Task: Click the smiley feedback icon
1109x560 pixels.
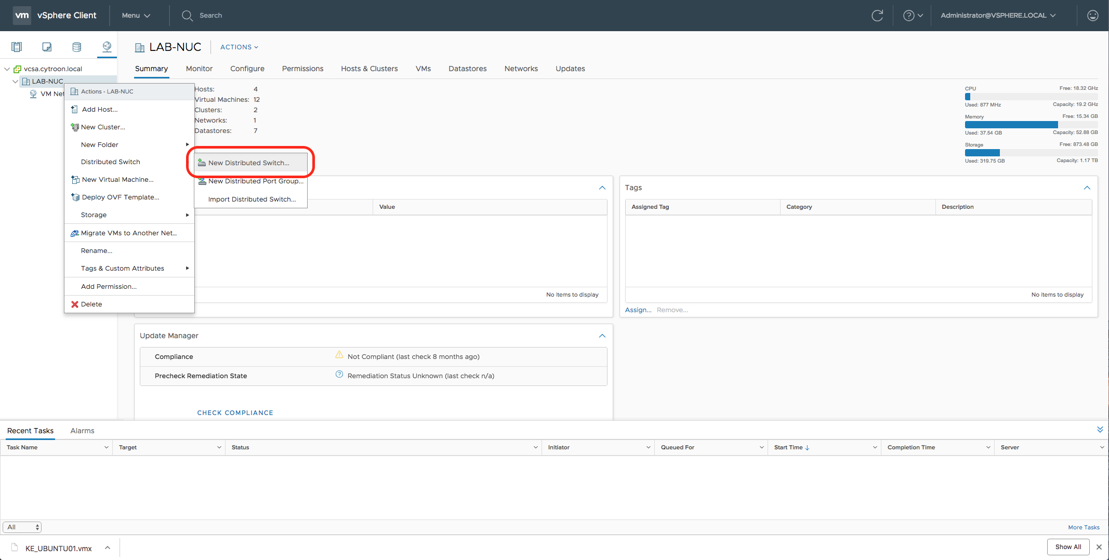Action: click(x=1093, y=16)
